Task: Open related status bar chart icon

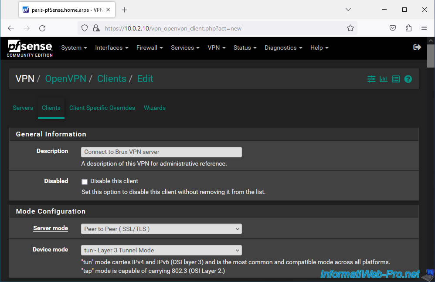Action: 384,79
